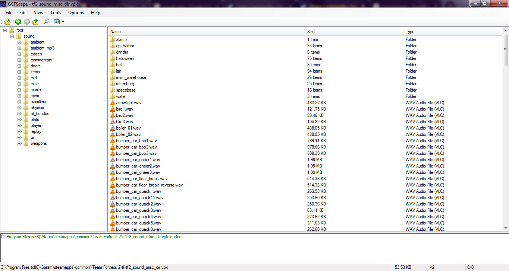Expand the coach folder node

click(x=19, y=54)
